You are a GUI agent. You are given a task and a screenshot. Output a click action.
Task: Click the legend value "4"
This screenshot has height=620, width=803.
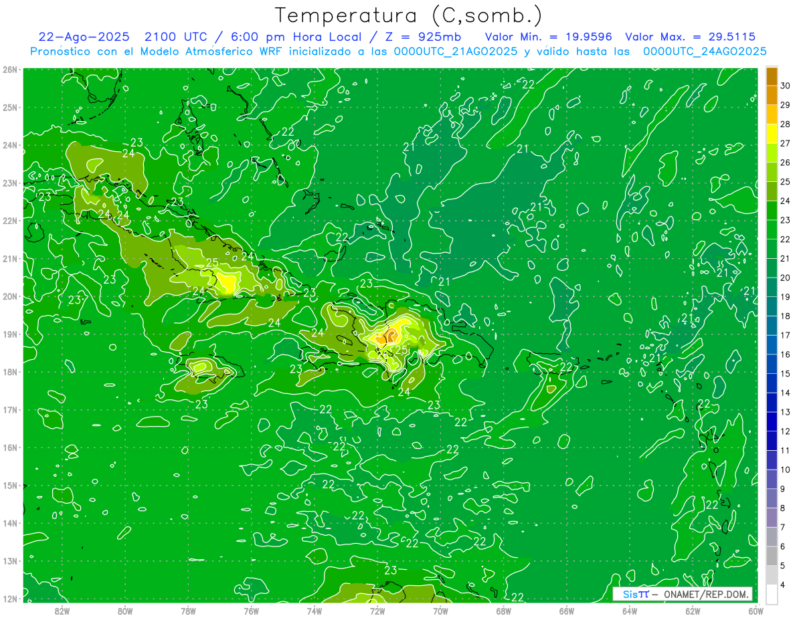pos(783,585)
